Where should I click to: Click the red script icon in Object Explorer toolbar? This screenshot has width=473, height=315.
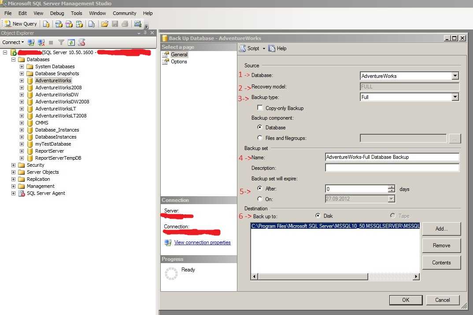(x=81, y=43)
